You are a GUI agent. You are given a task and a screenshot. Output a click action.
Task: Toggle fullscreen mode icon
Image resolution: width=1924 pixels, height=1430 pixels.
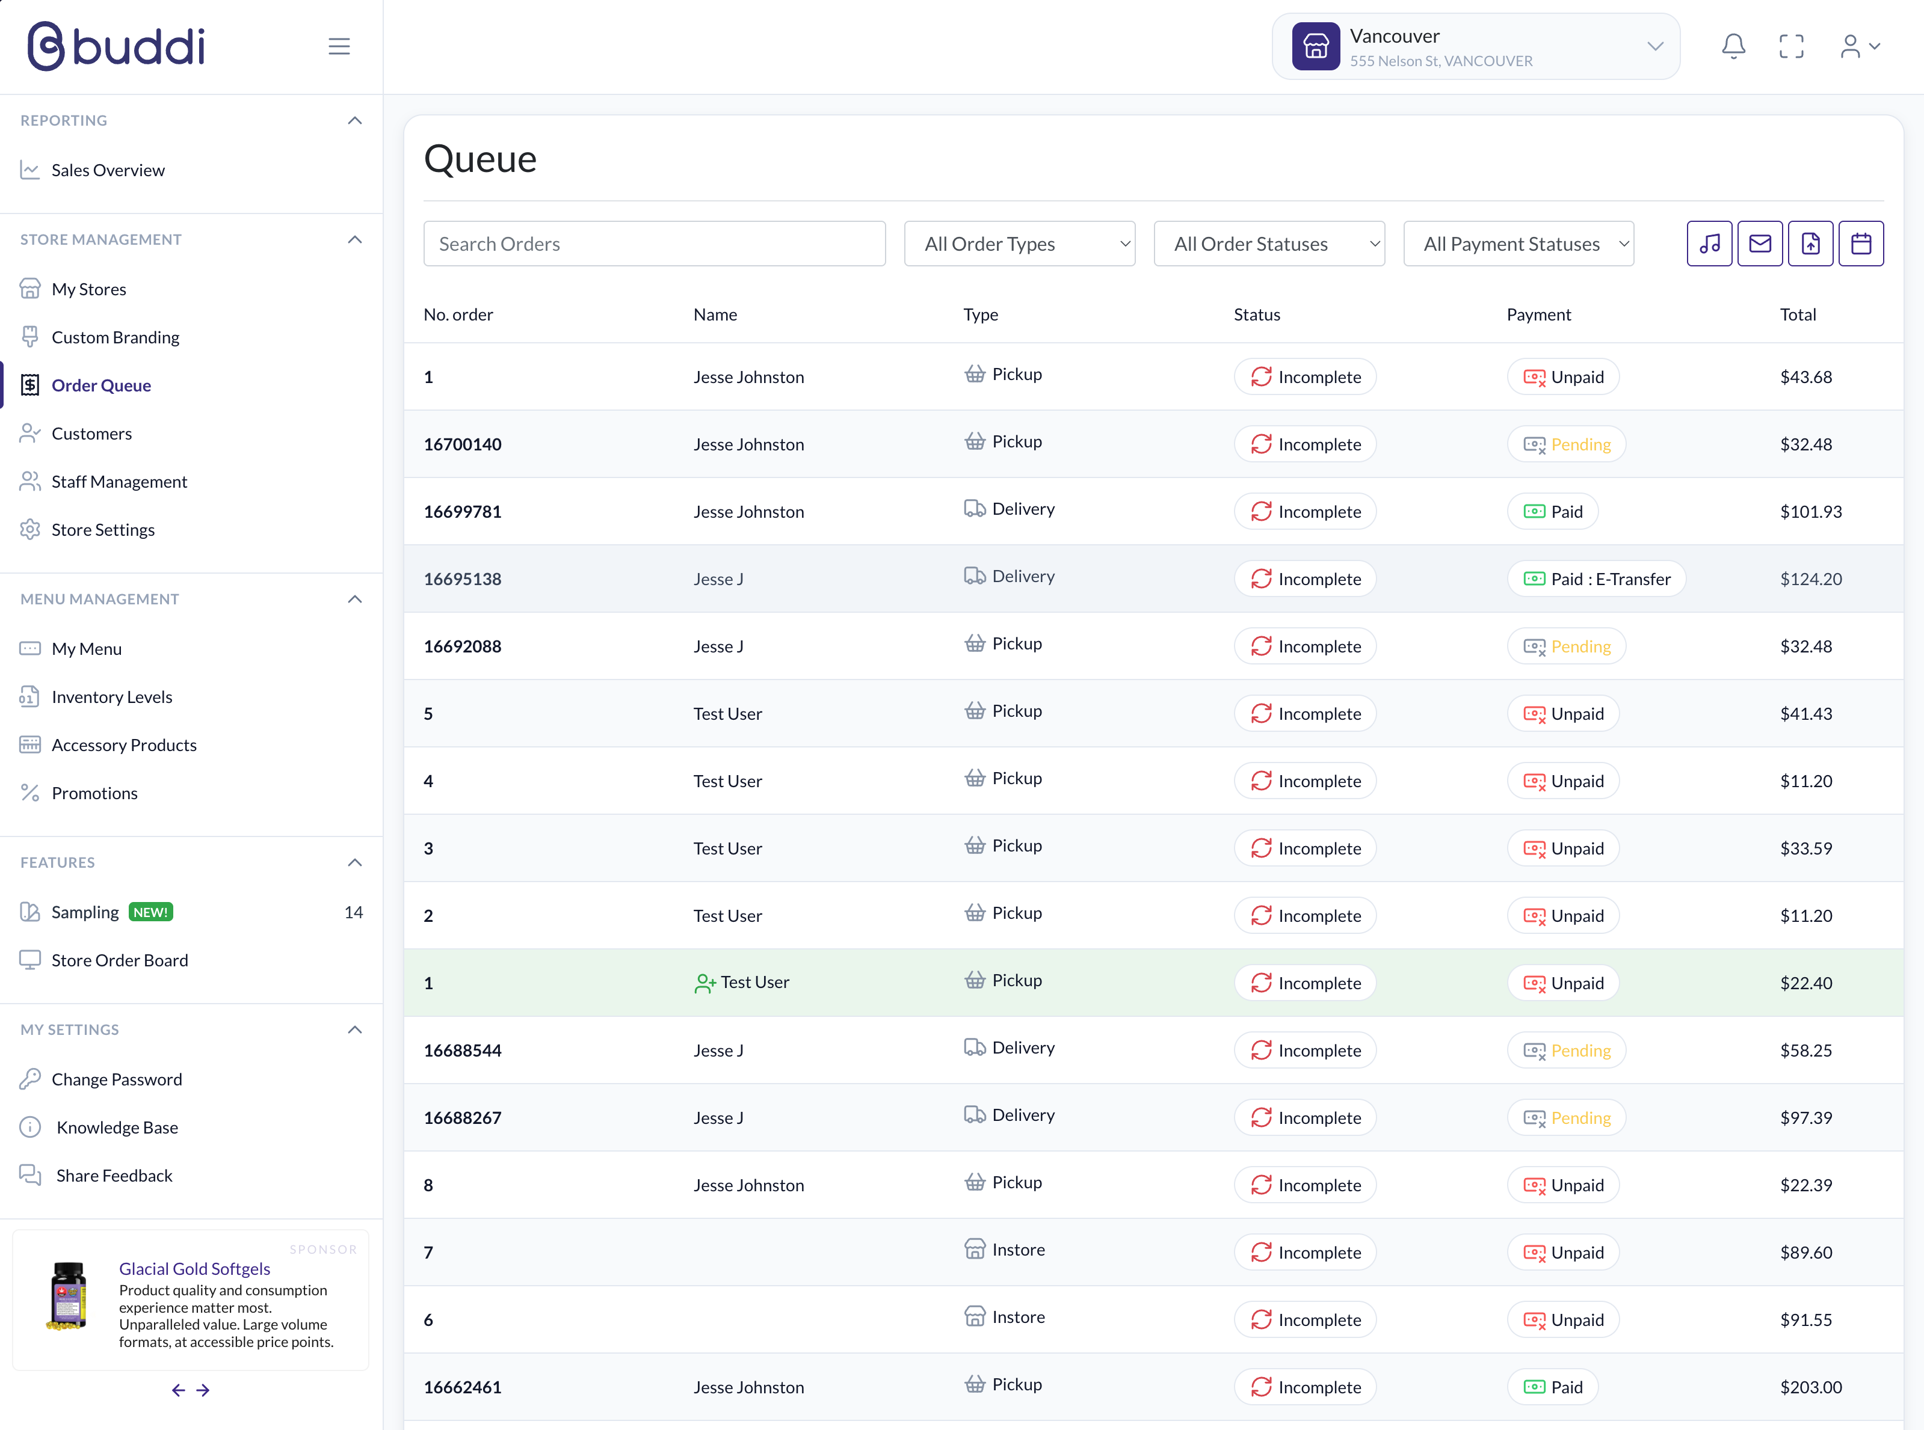(x=1790, y=46)
